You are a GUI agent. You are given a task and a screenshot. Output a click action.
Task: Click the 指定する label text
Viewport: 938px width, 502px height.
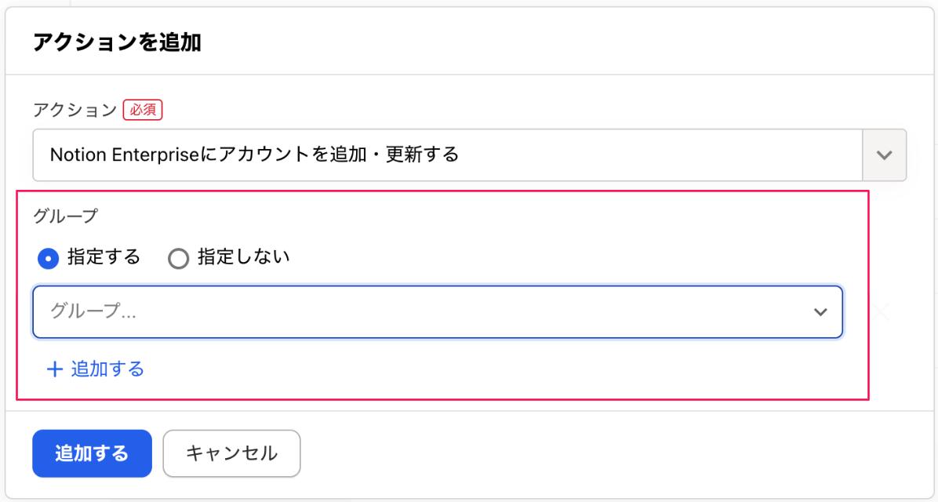pyautogui.click(x=104, y=256)
